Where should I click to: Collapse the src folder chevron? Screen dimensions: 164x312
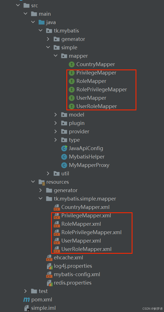tap(18, 5)
